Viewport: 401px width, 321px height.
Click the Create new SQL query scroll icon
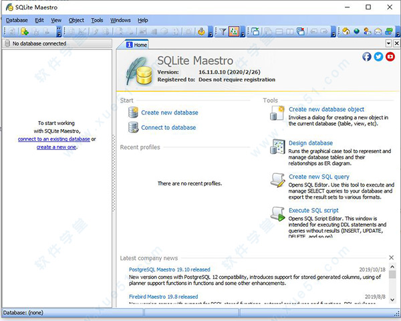[x=278, y=180]
